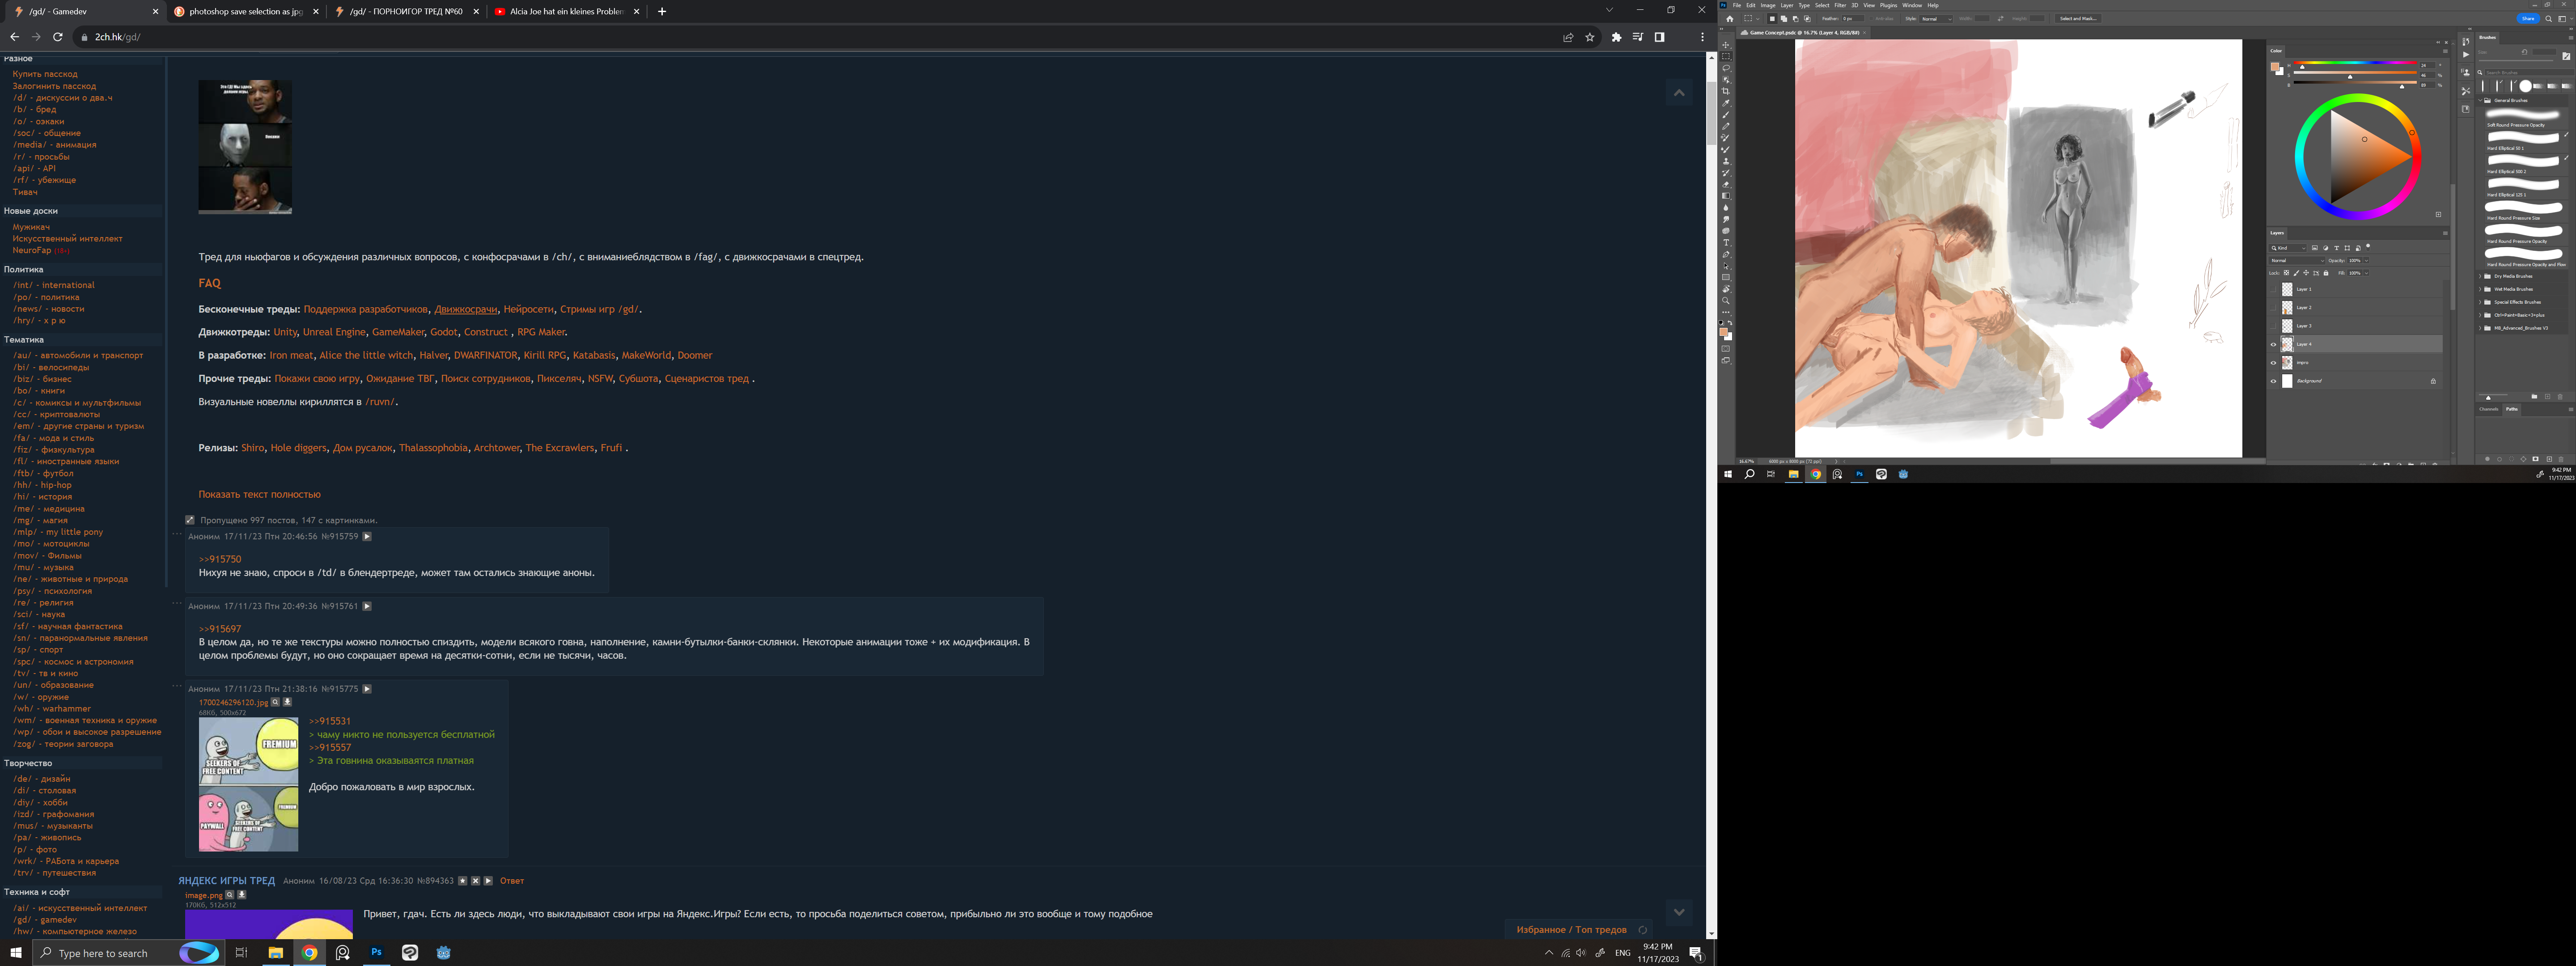Screen dimensions: 2576x966
Task: Hide Layer 4 with eye icon
Action: click(2273, 344)
